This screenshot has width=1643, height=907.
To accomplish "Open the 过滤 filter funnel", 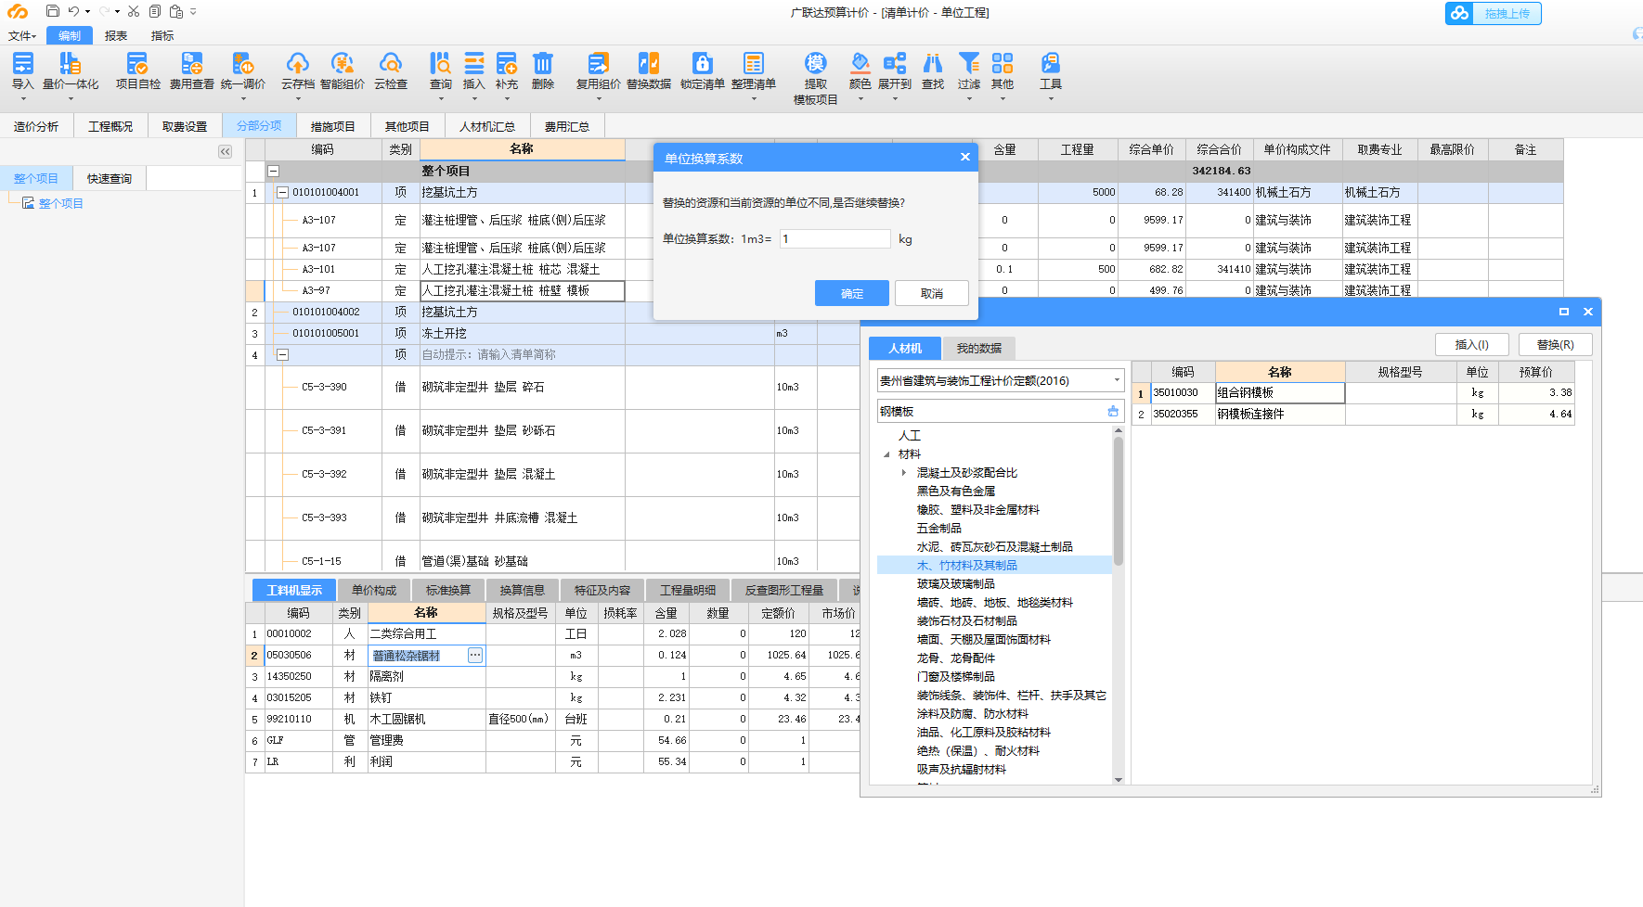I will [x=969, y=63].
